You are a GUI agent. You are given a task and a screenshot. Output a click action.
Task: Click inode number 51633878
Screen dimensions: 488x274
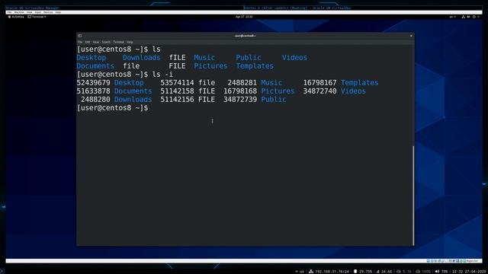tap(93, 91)
